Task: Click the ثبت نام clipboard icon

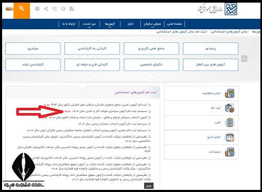Action: 230,108
